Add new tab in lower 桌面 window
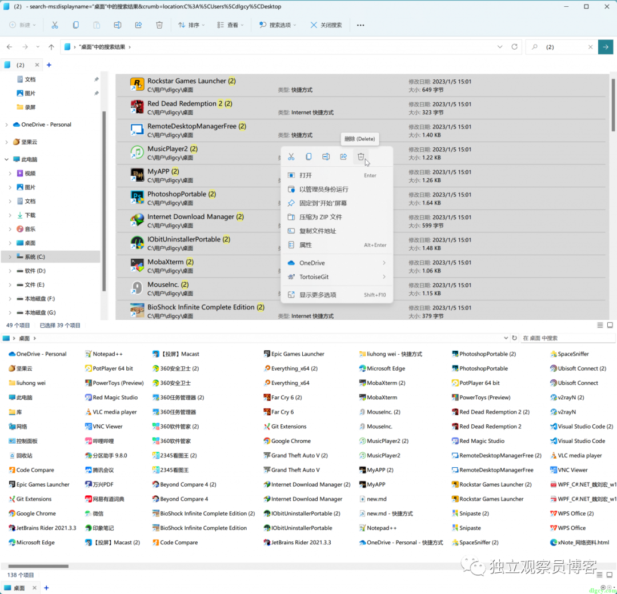The image size is (617, 594). pos(46,588)
